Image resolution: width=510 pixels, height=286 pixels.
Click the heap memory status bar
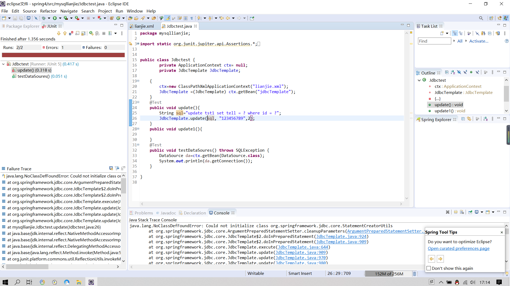coord(388,274)
